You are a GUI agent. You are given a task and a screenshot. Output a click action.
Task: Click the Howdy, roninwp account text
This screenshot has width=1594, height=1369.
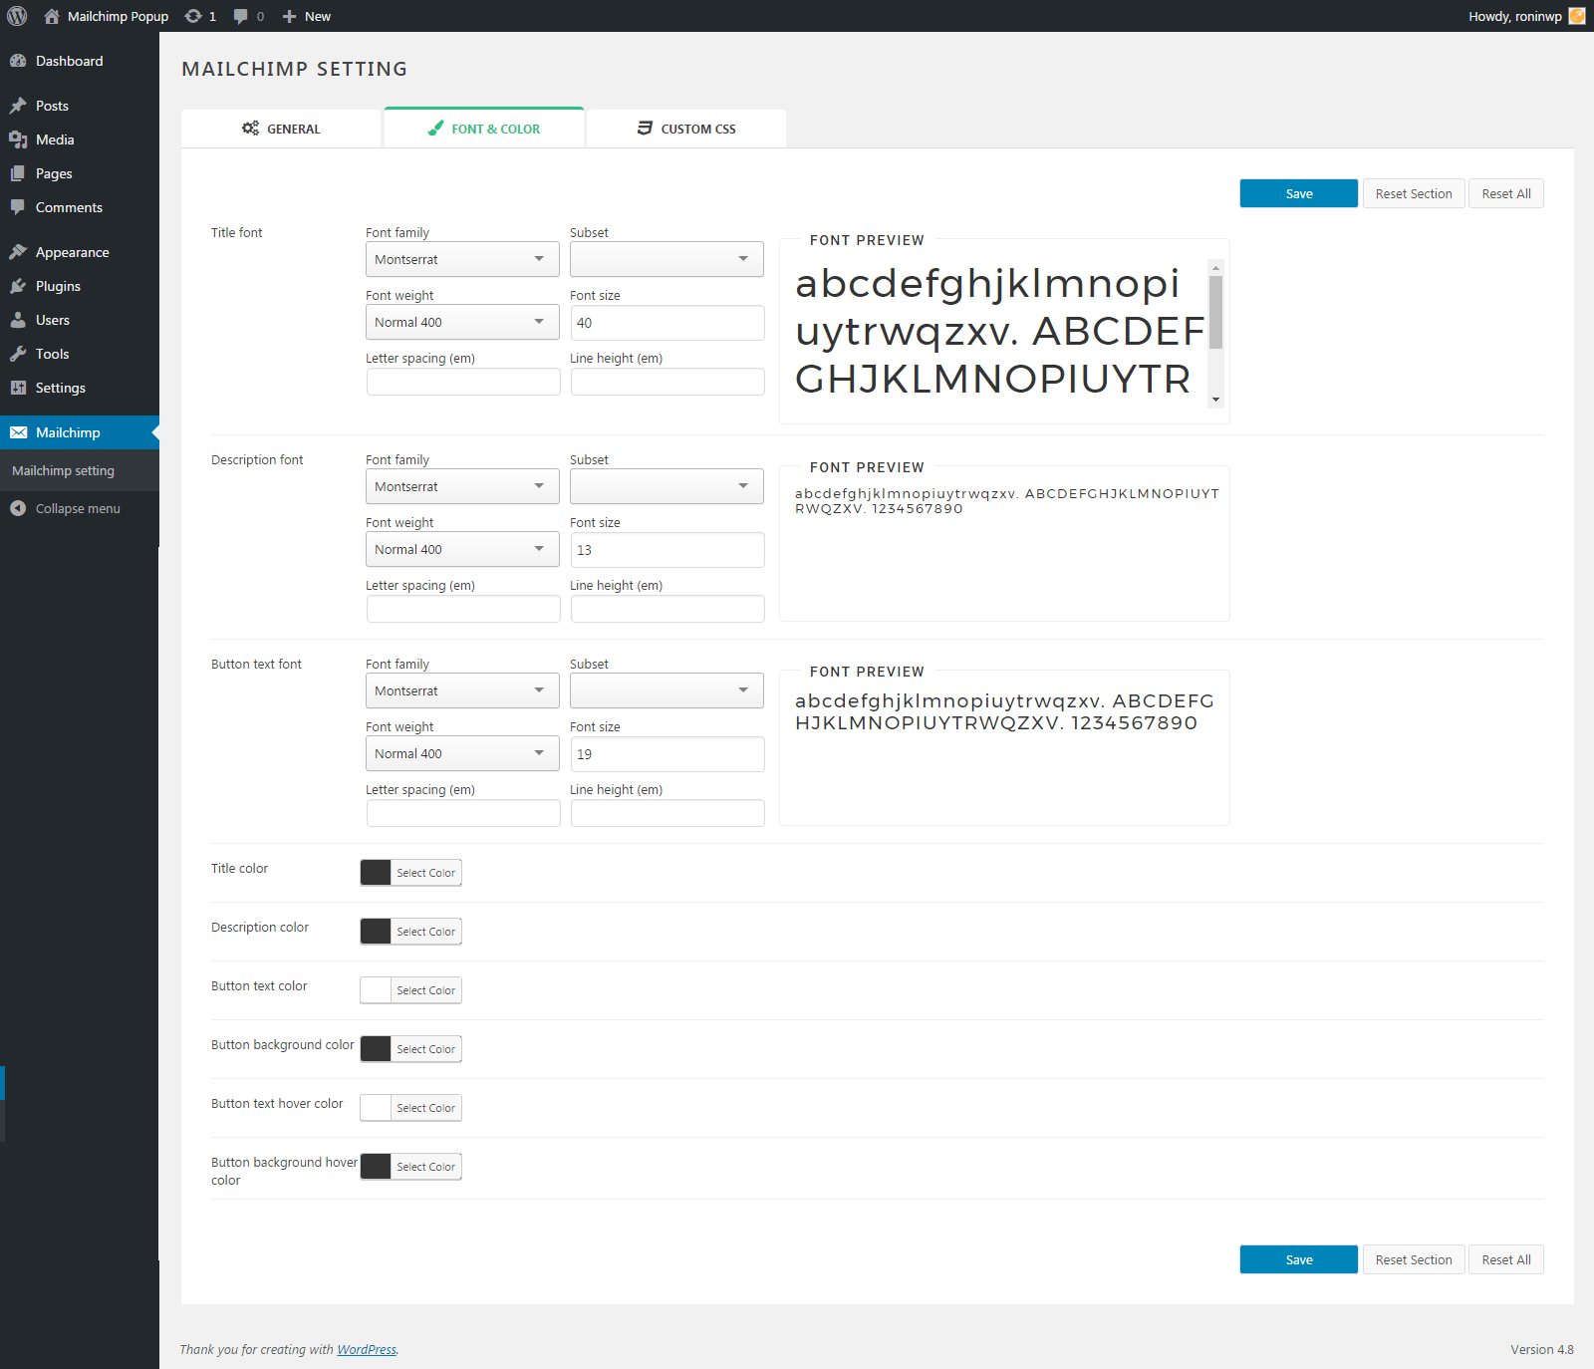[x=1514, y=16]
